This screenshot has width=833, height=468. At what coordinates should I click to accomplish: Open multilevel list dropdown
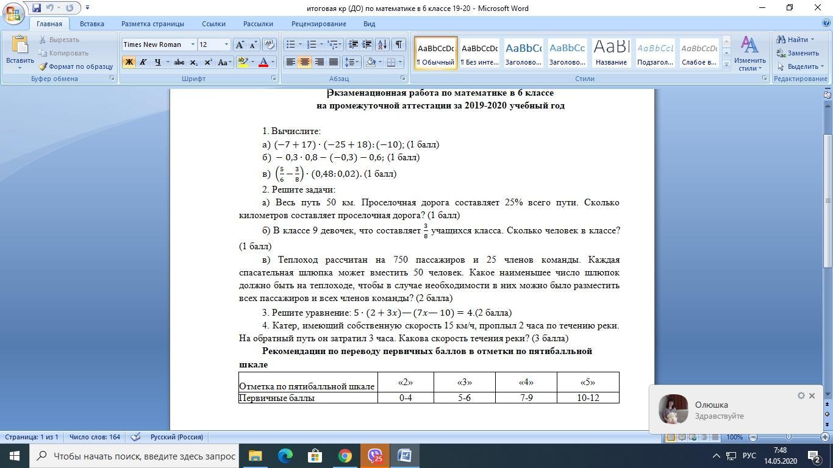[334, 44]
